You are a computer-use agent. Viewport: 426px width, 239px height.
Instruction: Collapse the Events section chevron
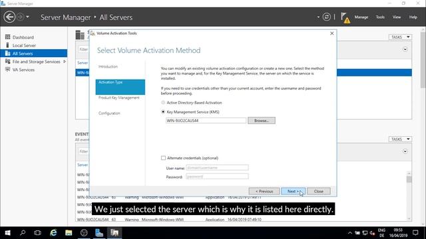coord(405,151)
